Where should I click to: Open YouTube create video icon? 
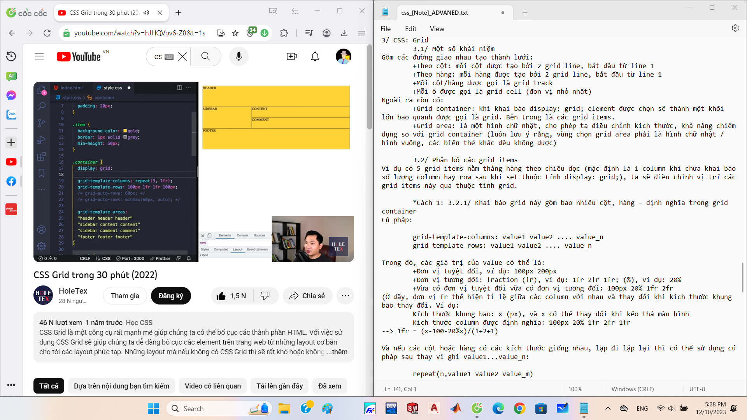point(291,56)
